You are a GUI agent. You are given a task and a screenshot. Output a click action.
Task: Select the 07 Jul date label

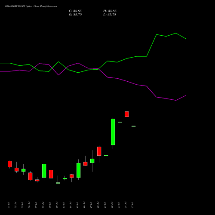(x=36, y=205)
